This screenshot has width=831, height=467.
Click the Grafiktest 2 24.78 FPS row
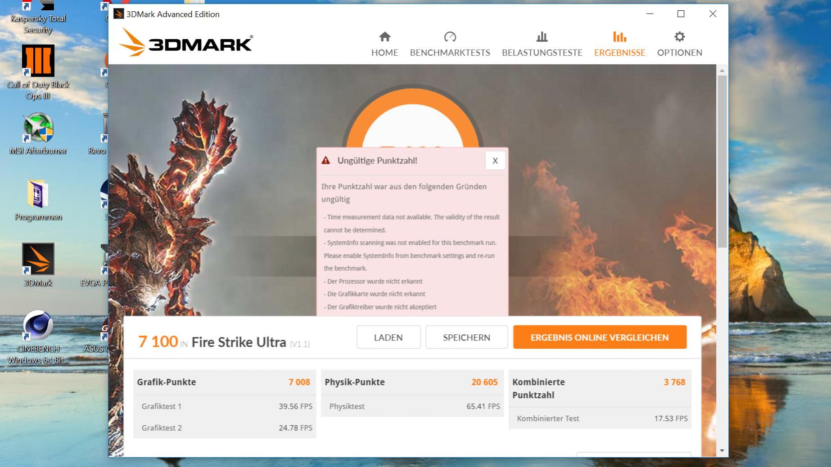coord(225,428)
